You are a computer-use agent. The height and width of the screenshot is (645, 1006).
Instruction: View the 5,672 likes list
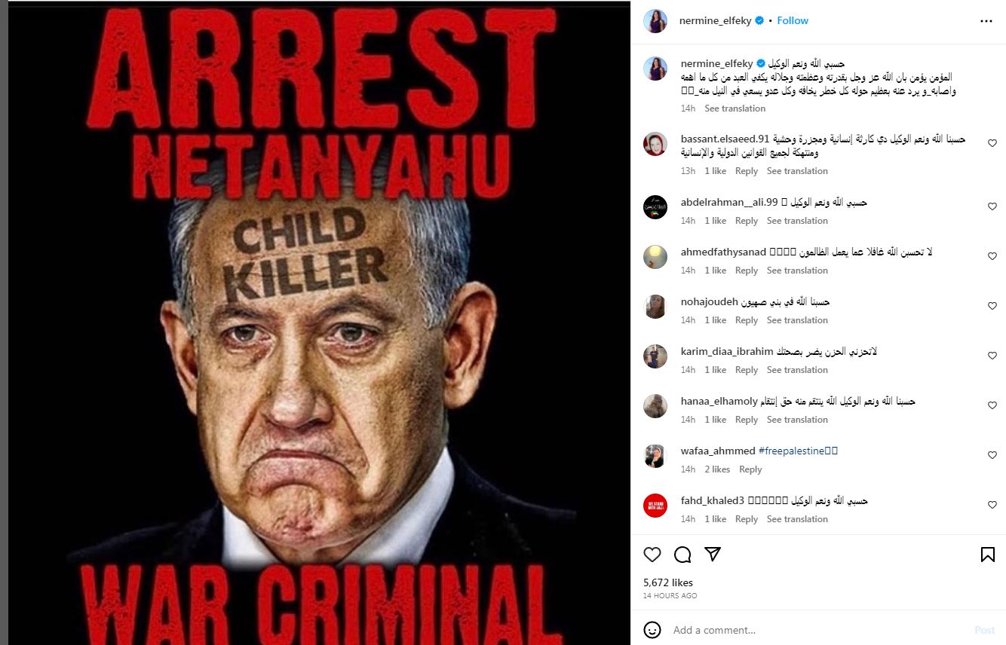pyautogui.click(x=668, y=582)
